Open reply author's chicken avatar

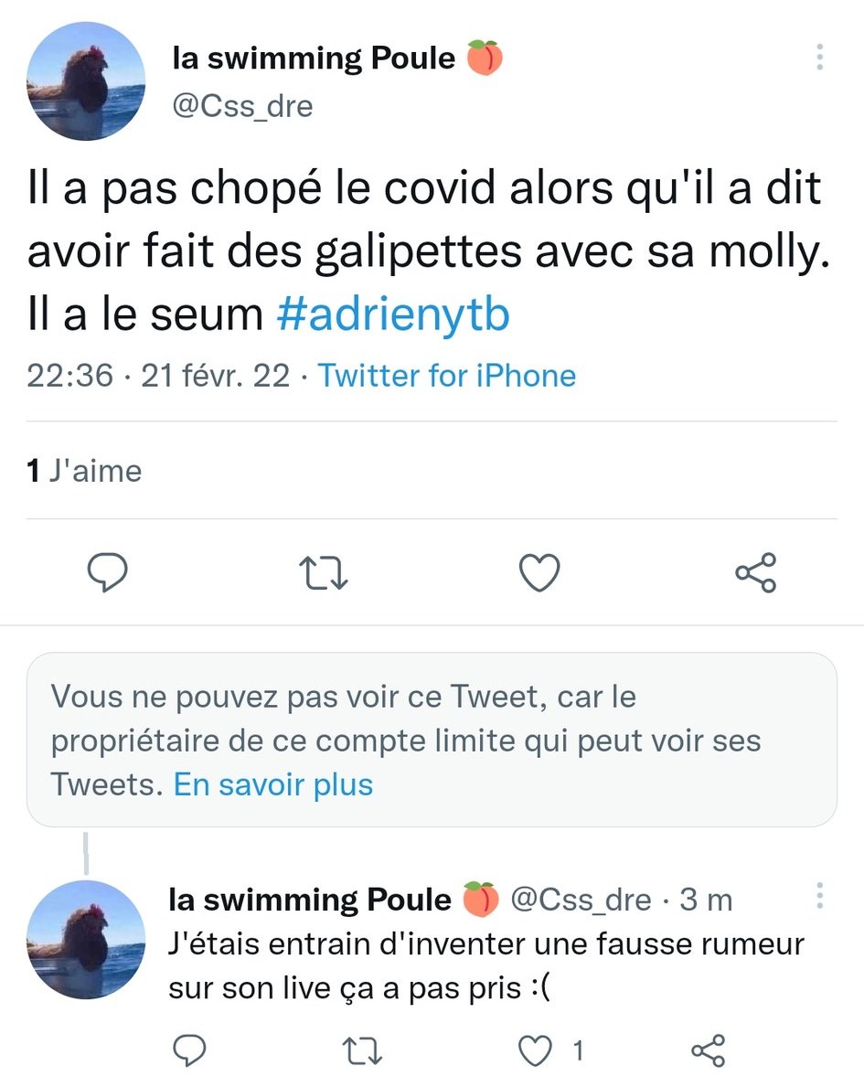click(86, 939)
